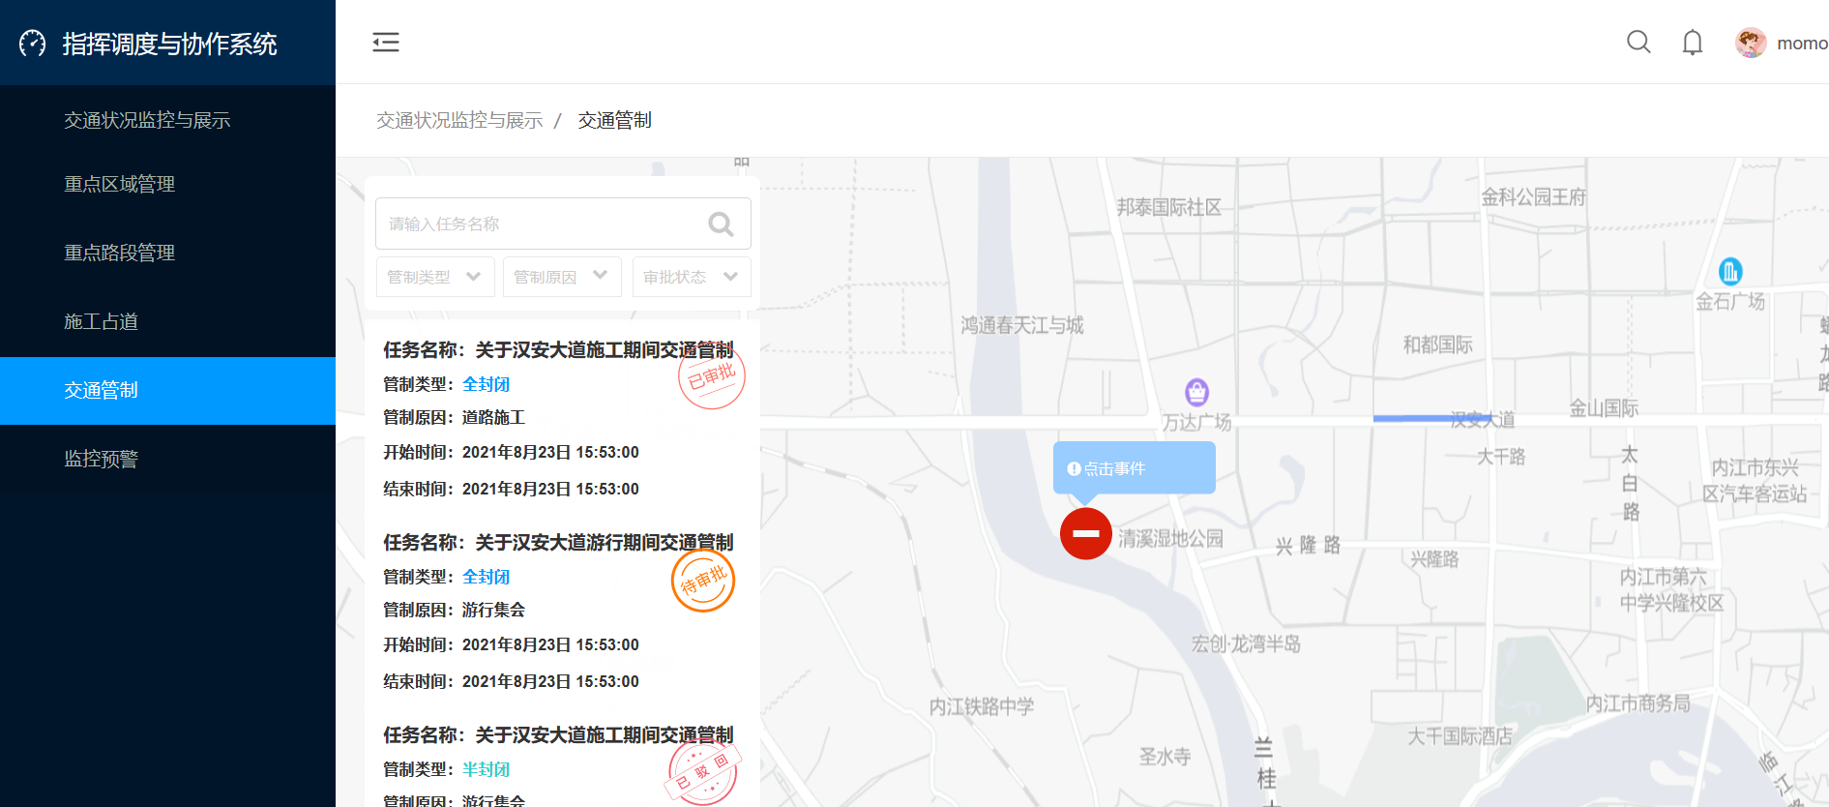The height and width of the screenshot is (807, 1829).
Task: Click the first task's 开始时间 row
Action: [x=511, y=453]
